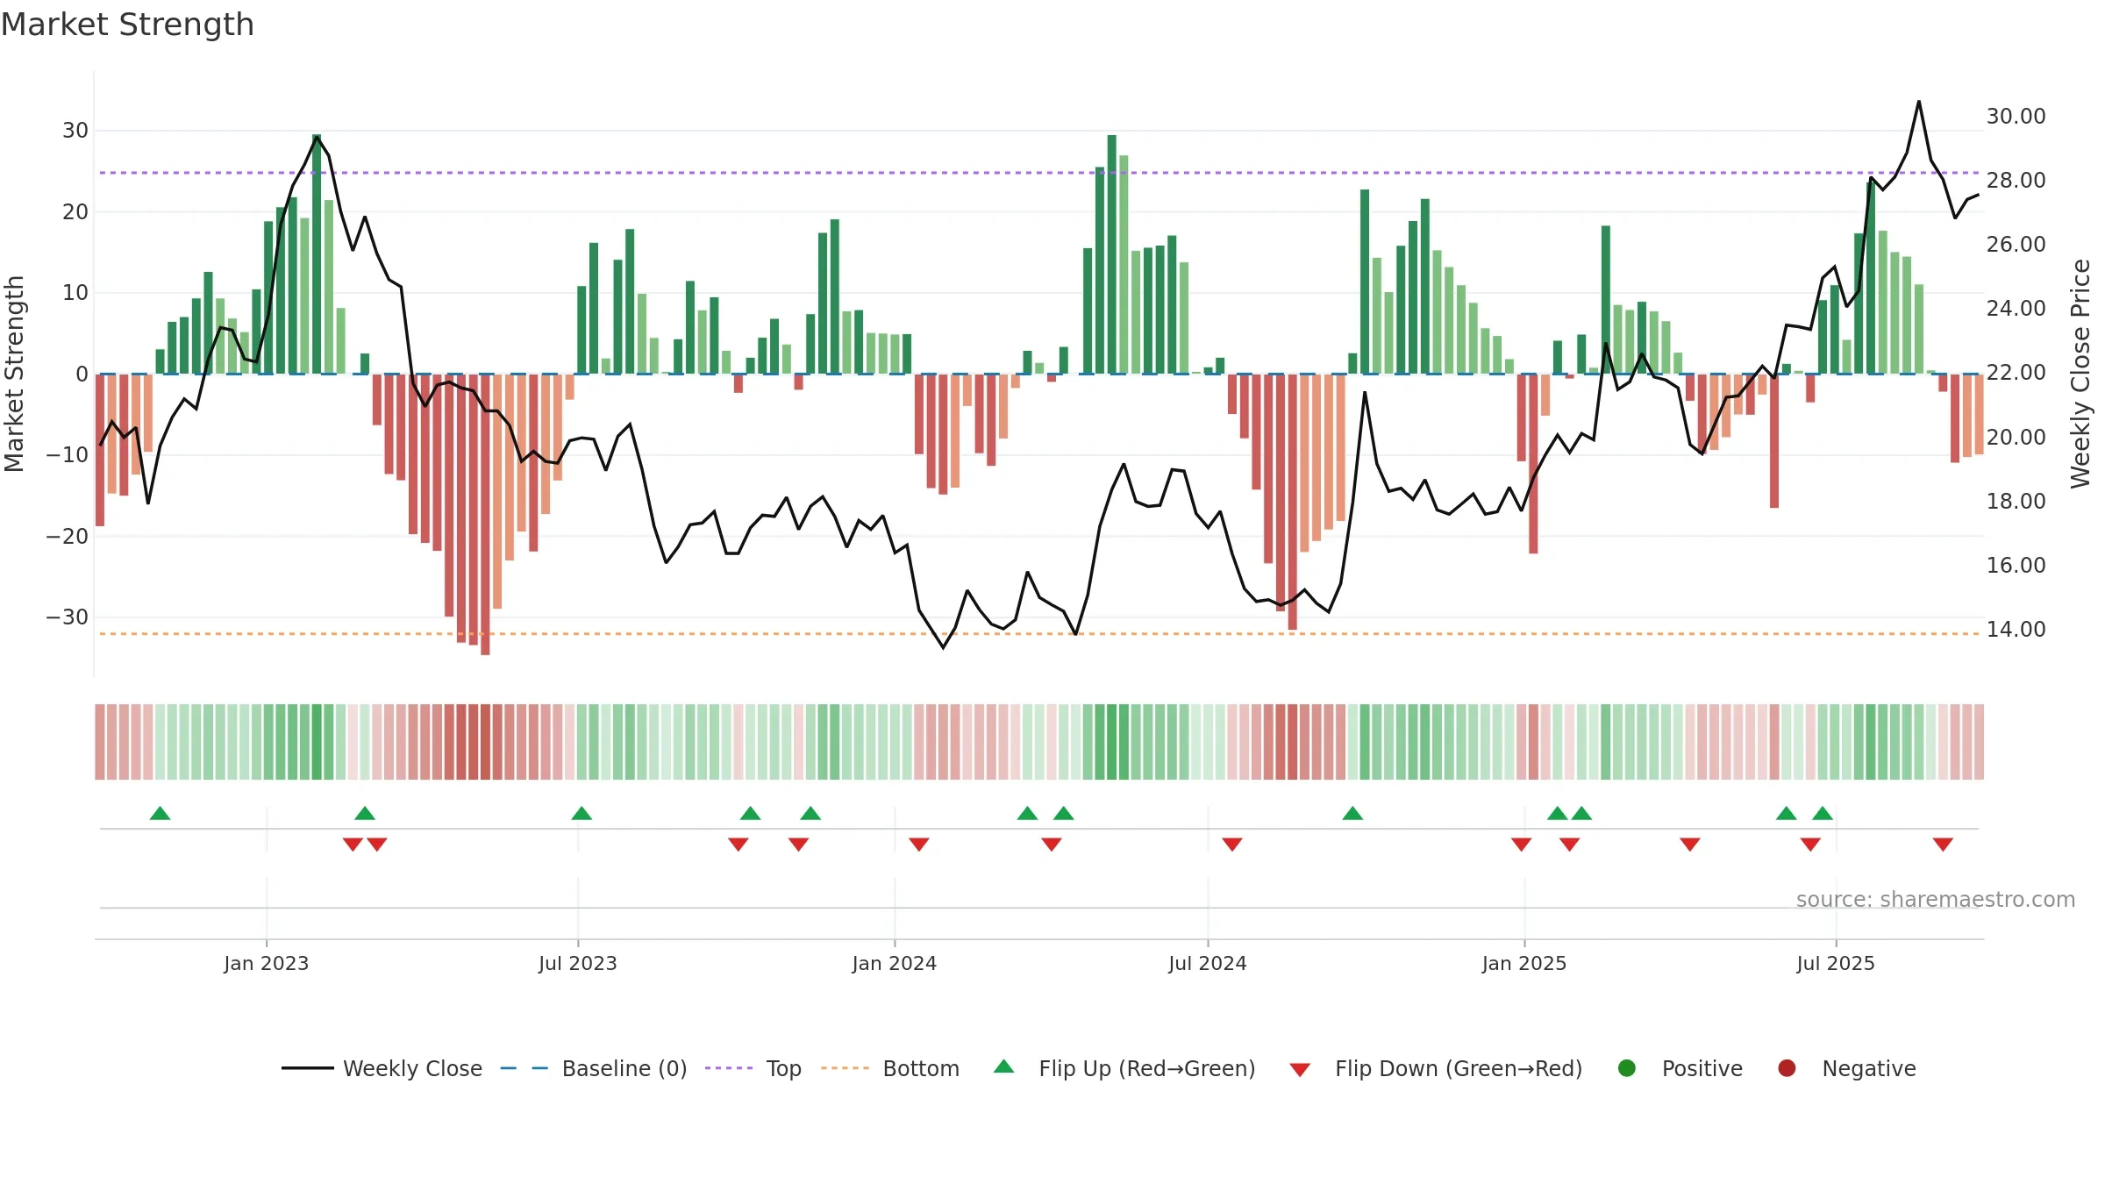Click the lone green flip-up marker between Jul 2024 and Jan 2025
The height and width of the screenshot is (1184, 2105).
(1352, 813)
